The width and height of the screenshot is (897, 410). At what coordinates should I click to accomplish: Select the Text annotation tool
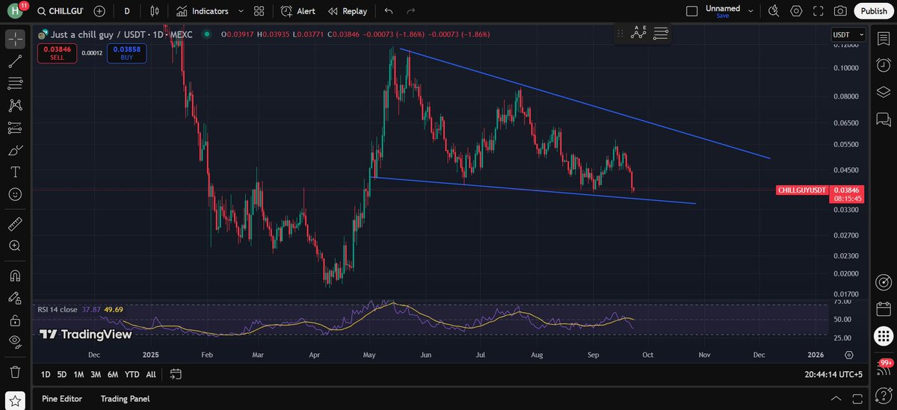click(x=15, y=172)
